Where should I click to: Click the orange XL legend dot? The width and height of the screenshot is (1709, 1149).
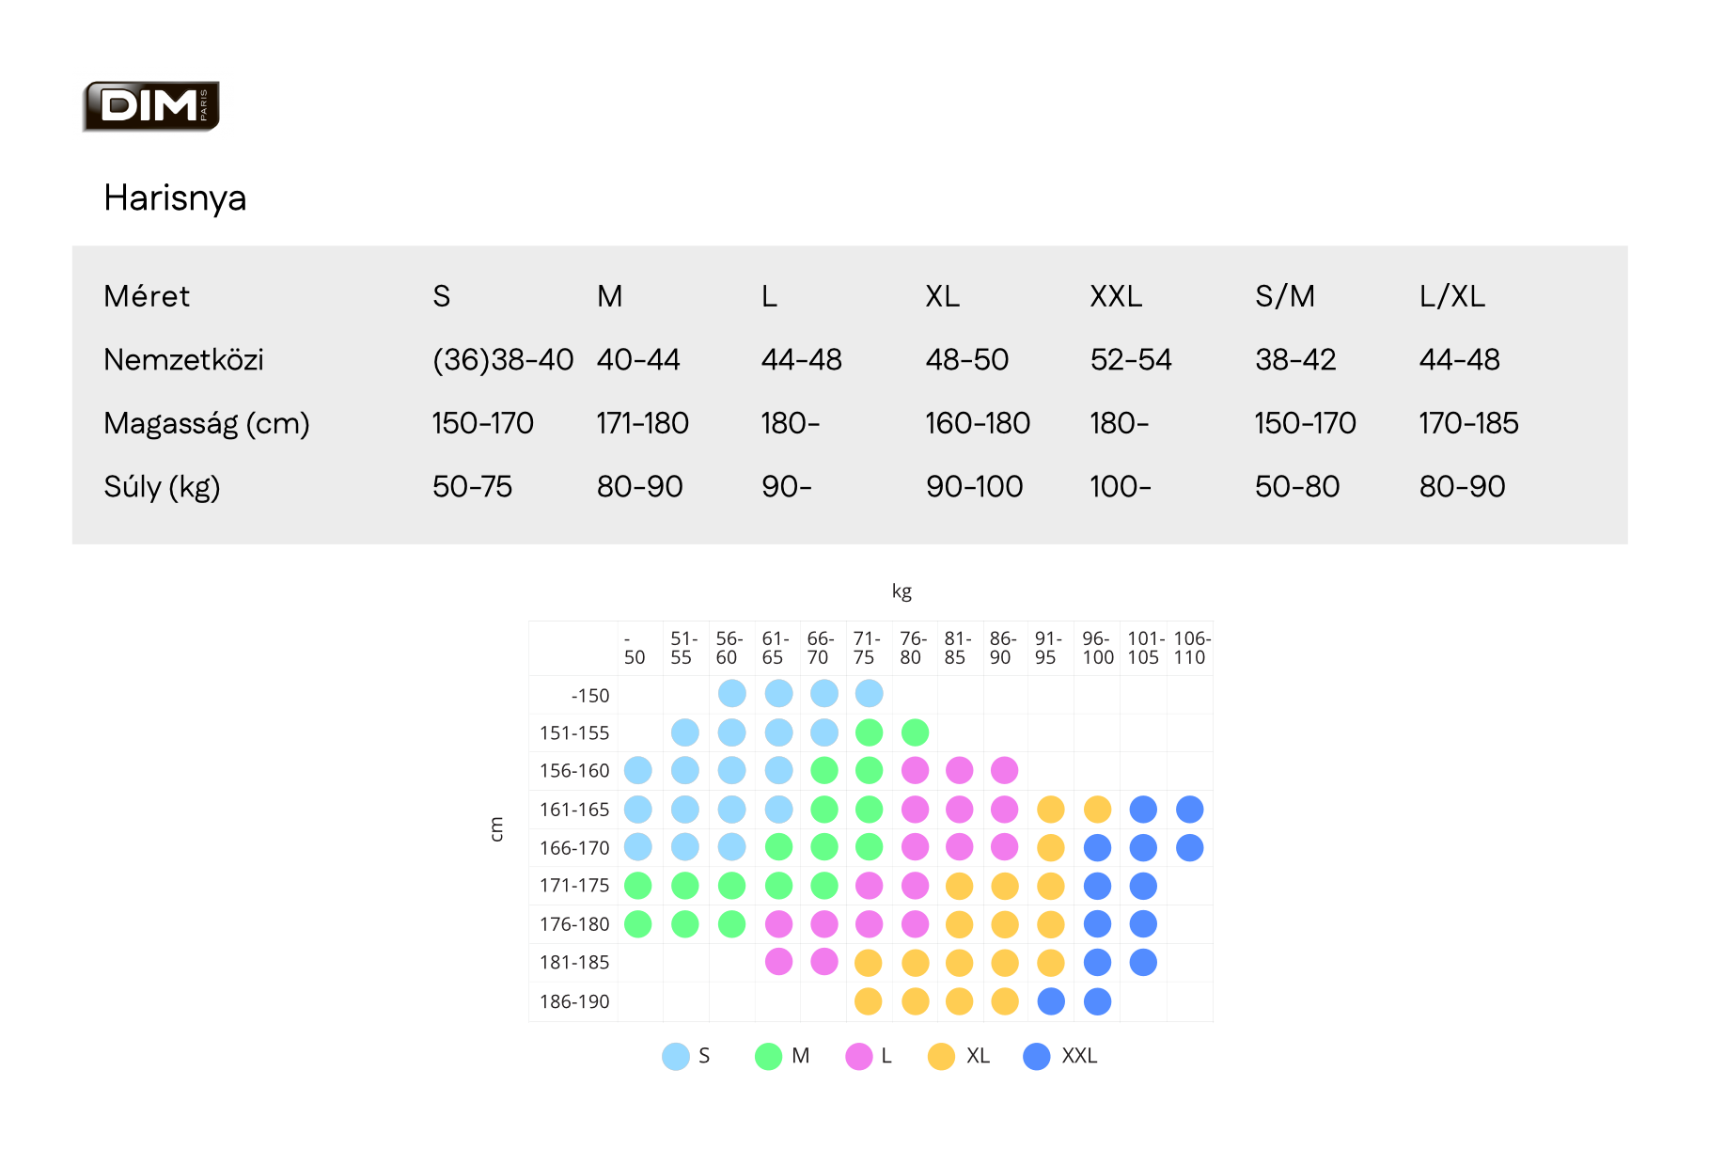coord(941,1056)
